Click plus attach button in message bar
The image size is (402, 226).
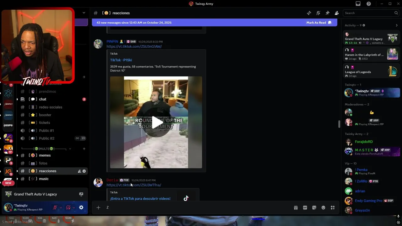click(x=98, y=207)
